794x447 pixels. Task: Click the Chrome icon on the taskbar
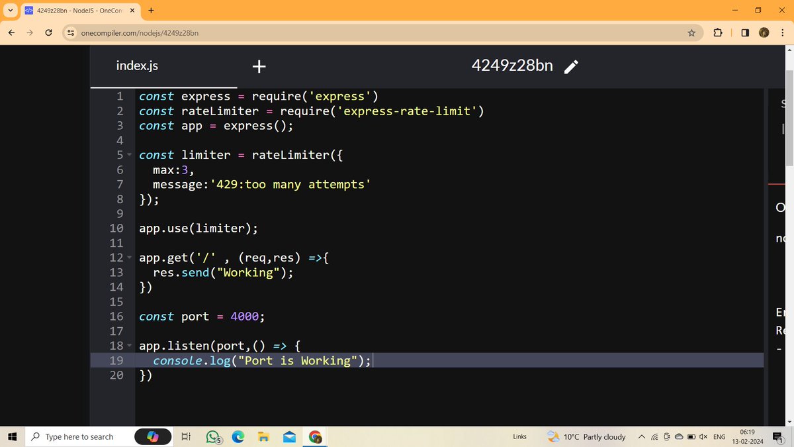[x=315, y=437]
